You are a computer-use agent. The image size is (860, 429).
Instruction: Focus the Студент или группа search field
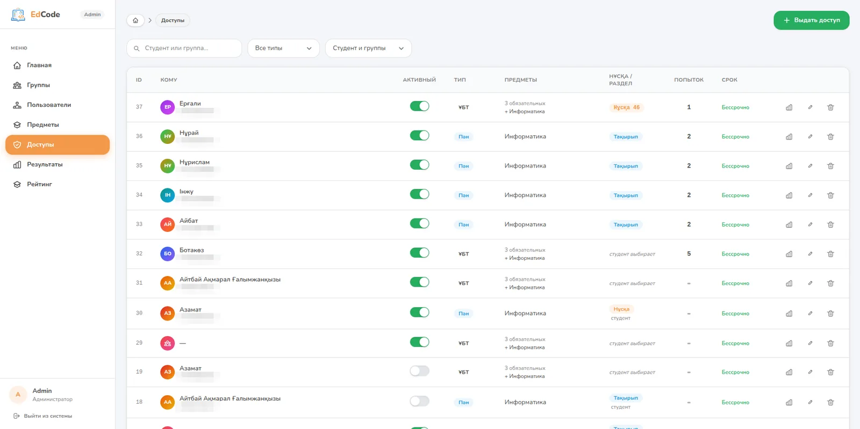point(184,48)
